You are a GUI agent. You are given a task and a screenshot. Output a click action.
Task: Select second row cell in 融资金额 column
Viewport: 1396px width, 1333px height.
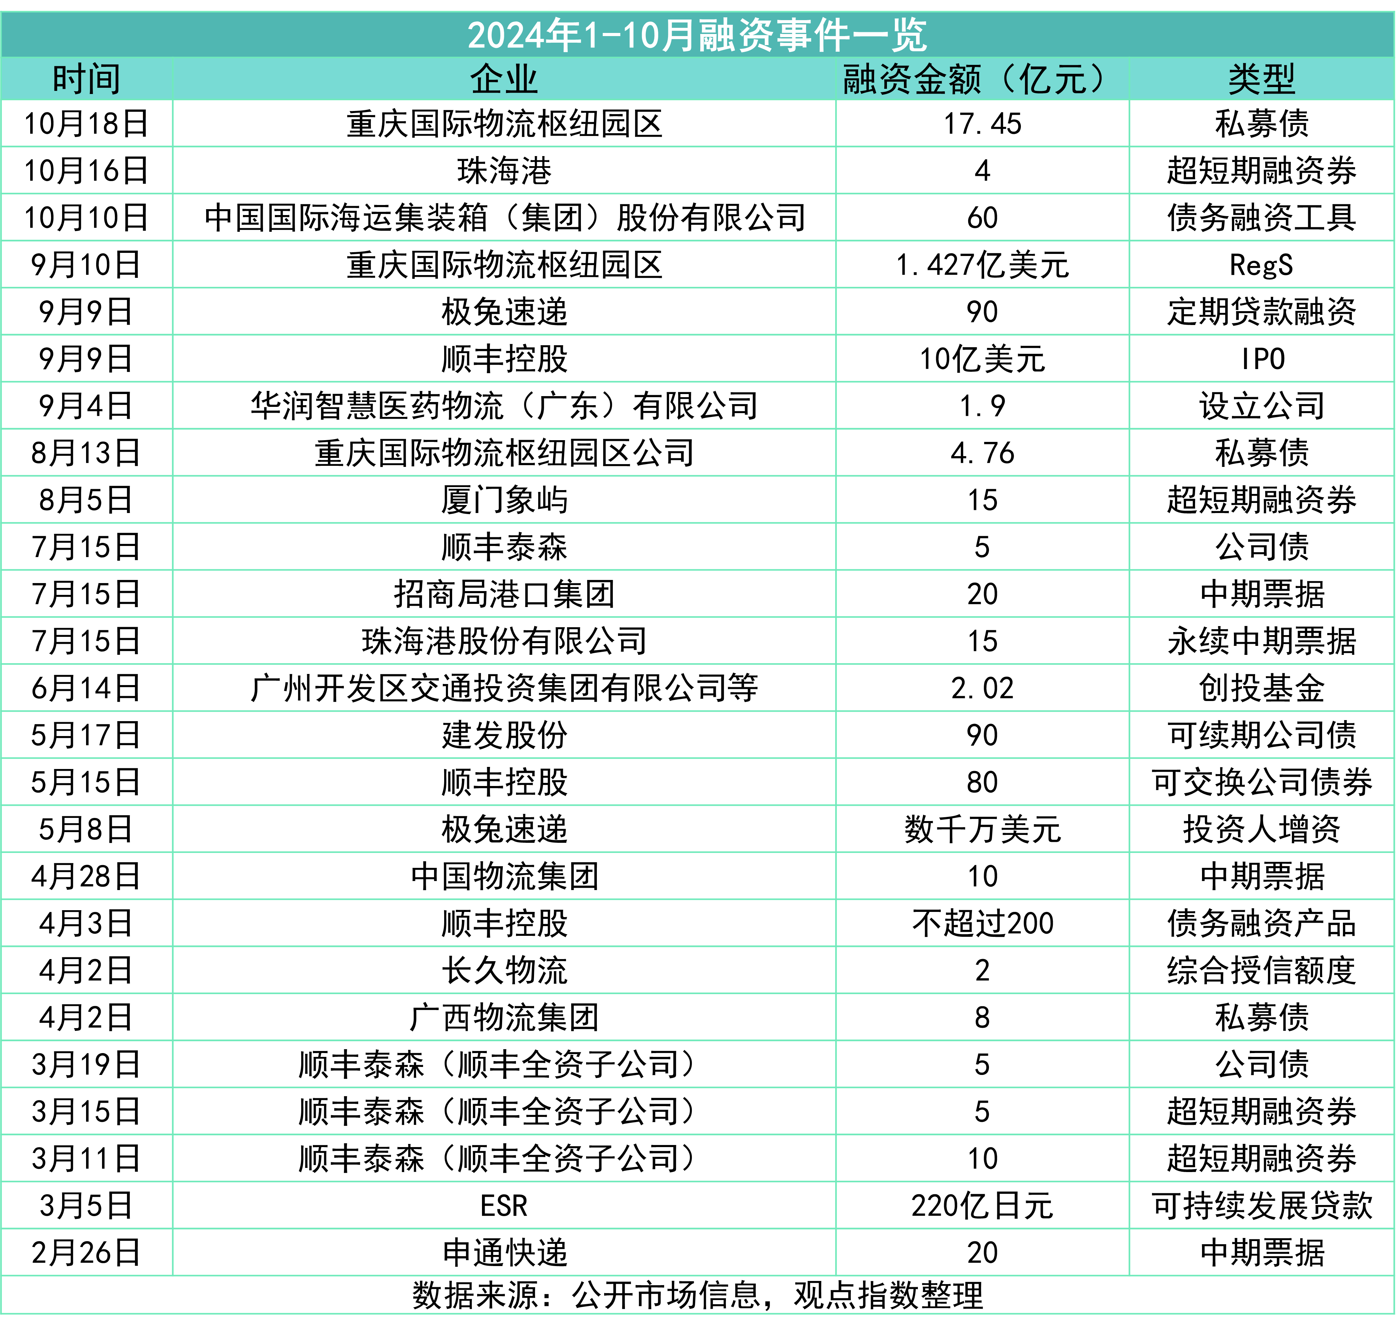[982, 171]
